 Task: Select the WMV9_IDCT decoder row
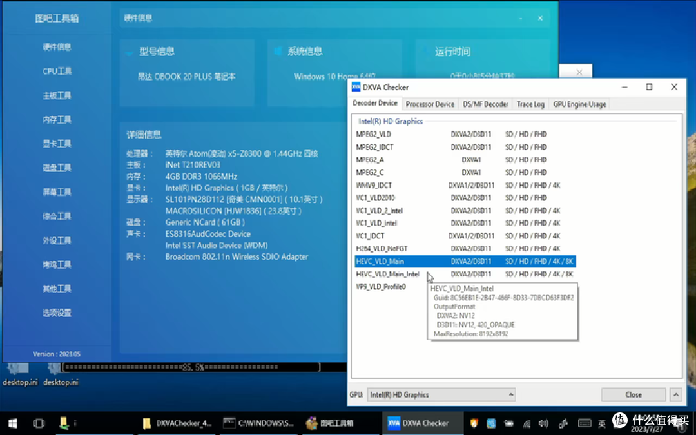(465, 185)
